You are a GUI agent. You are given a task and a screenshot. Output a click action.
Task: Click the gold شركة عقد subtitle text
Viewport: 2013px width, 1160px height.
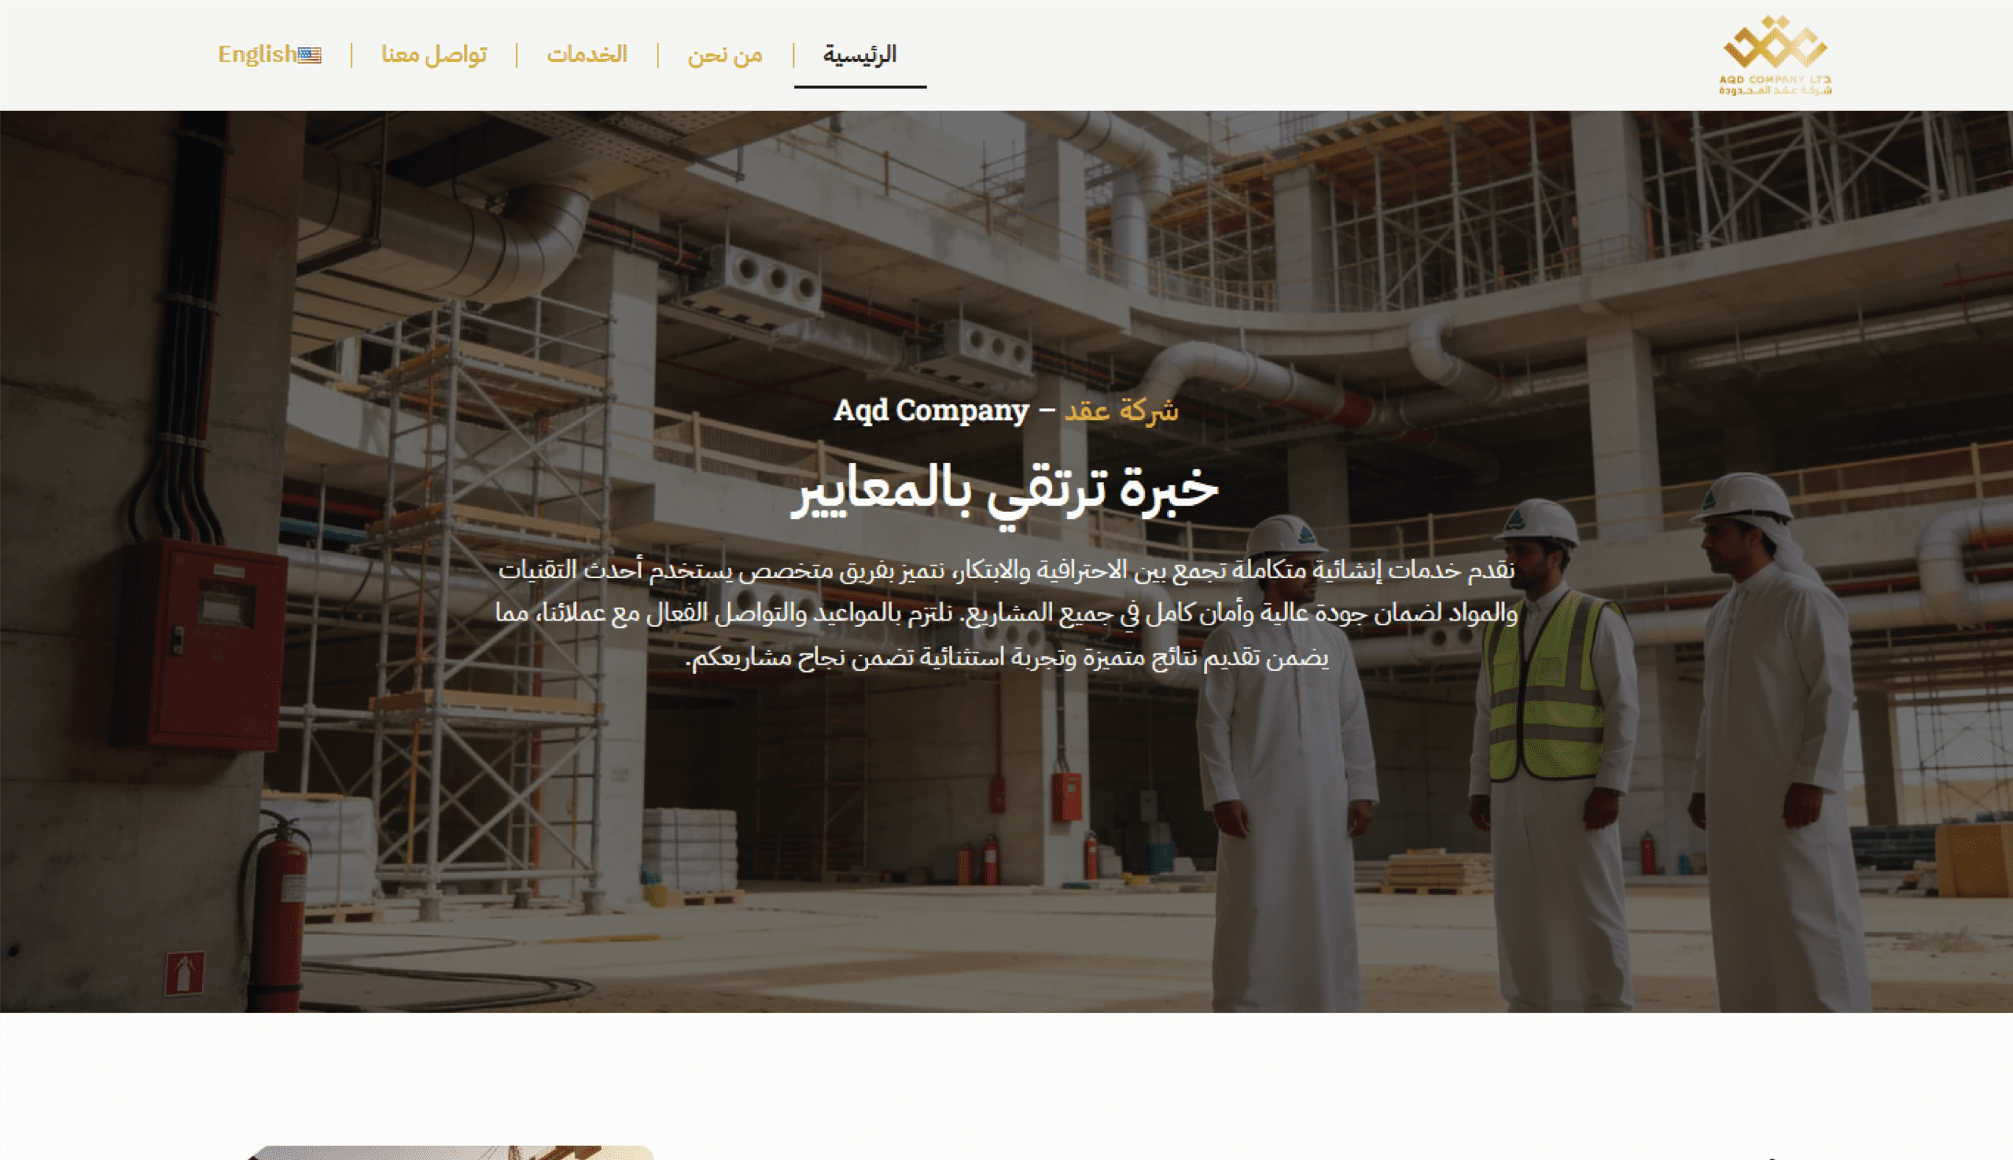click(x=1121, y=411)
